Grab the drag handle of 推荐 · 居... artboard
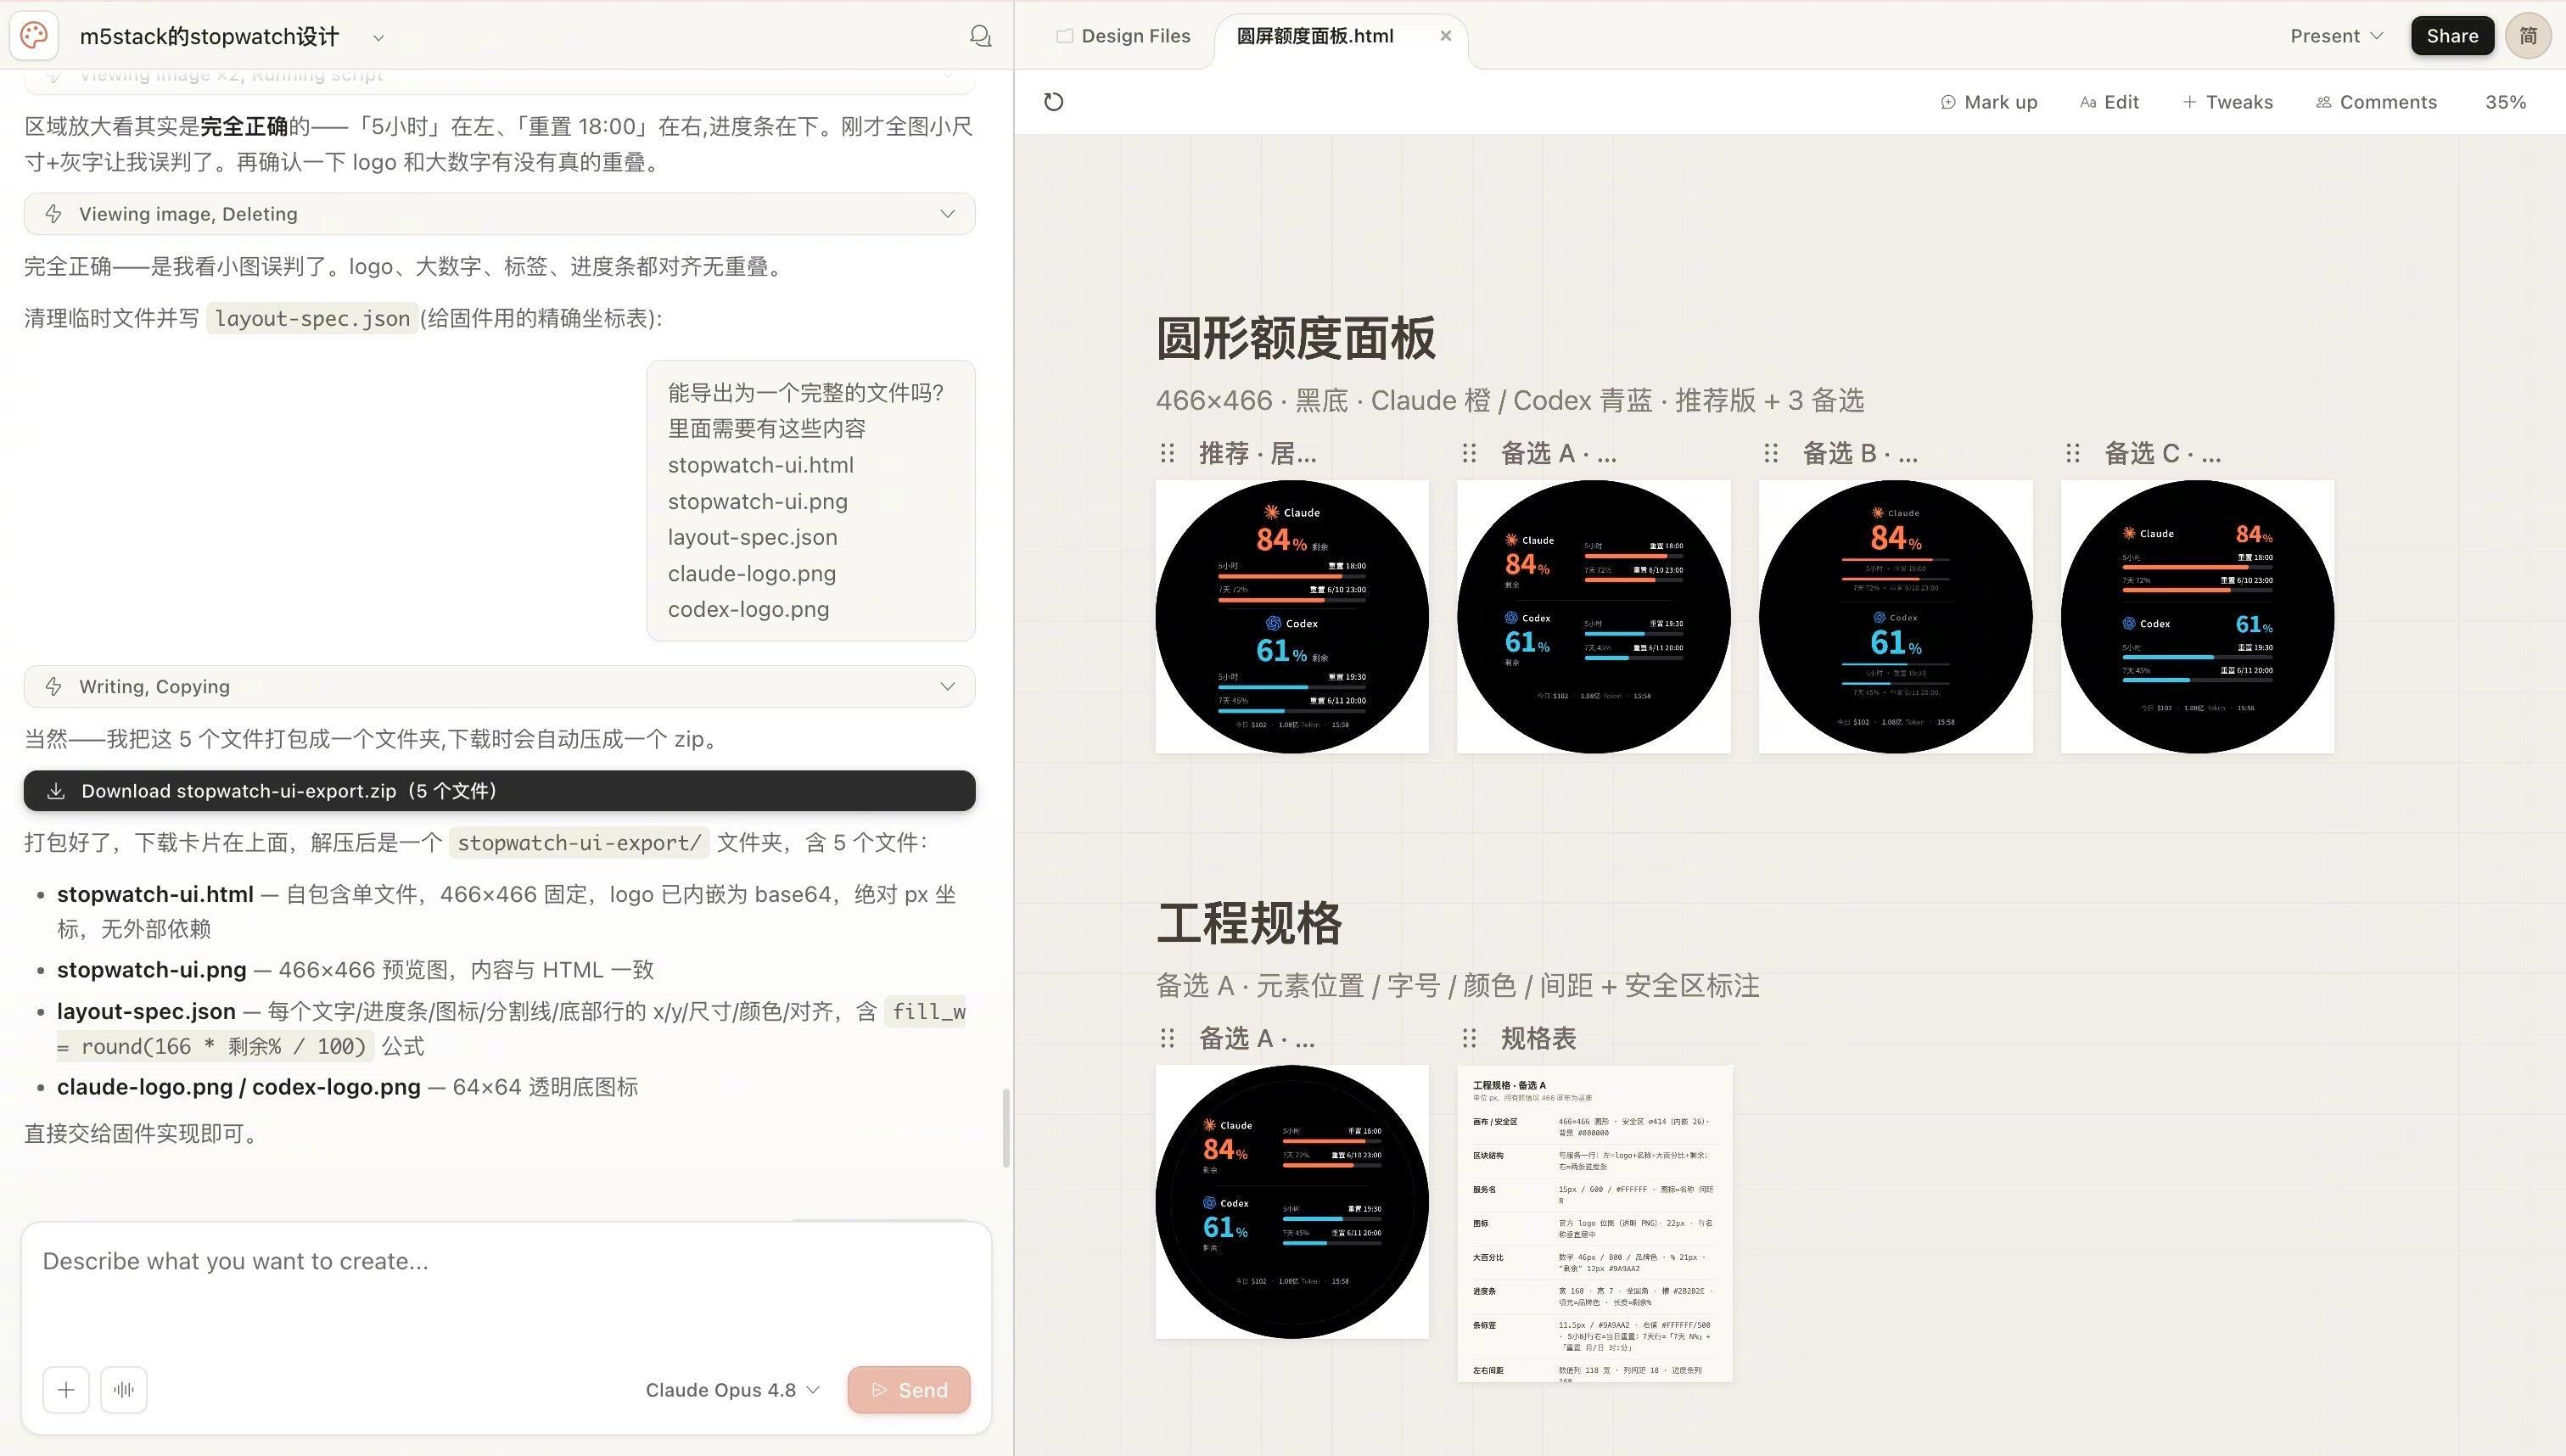The image size is (2566, 1456). pyautogui.click(x=1167, y=454)
